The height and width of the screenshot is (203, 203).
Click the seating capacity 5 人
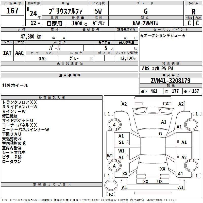click(x=109, y=48)
